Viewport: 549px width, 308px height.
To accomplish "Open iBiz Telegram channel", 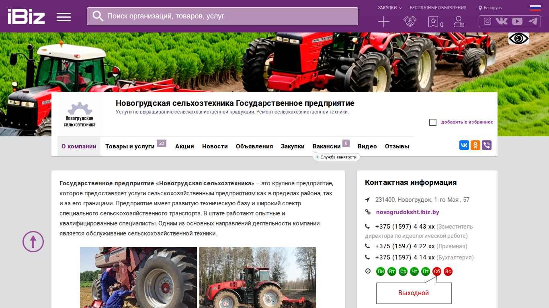I will click(533, 21).
